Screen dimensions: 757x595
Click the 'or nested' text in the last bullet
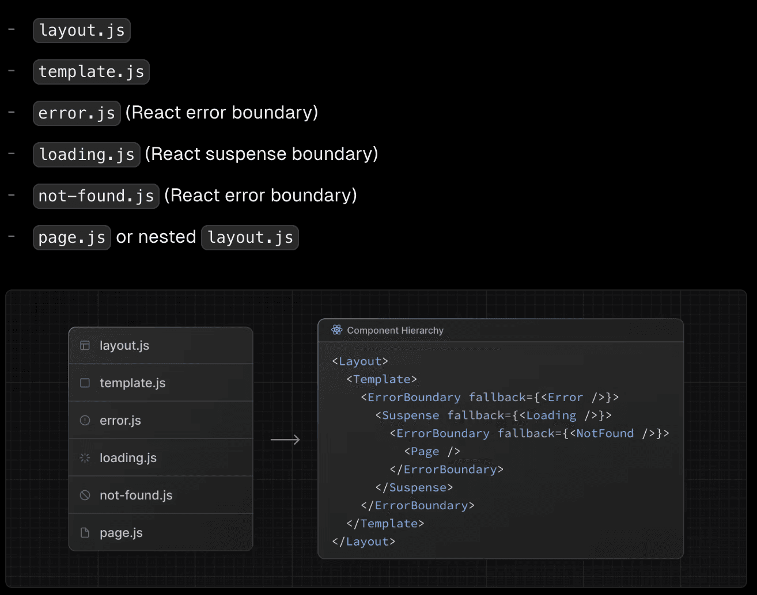[x=156, y=237]
